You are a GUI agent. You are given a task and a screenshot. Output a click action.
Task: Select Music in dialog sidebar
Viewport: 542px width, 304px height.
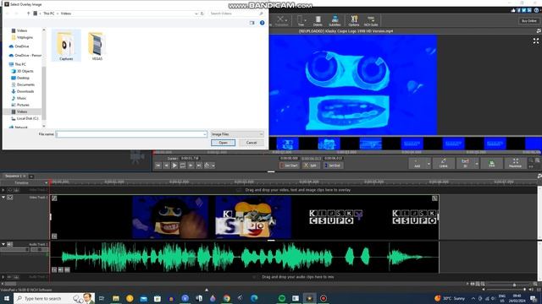pyautogui.click(x=19, y=98)
